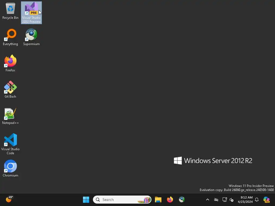Click the taskbar Search box
The image size is (275, 206).
coord(122,200)
